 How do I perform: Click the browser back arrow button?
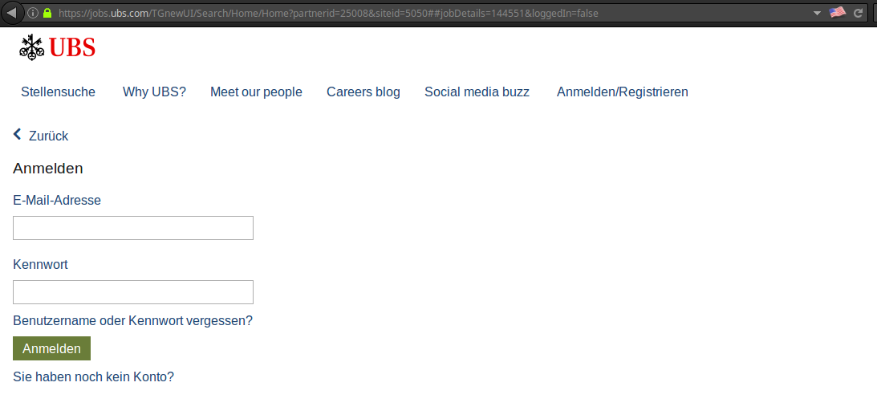tap(12, 12)
